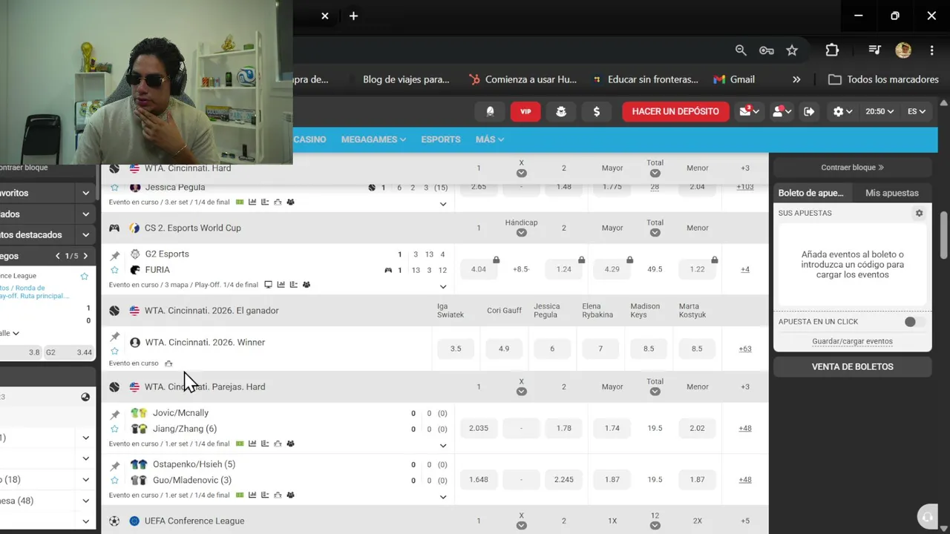Collapse the betting slip via Contraer bloque
Image resolution: width=950 pixels, height=534 pixels.
853,168
